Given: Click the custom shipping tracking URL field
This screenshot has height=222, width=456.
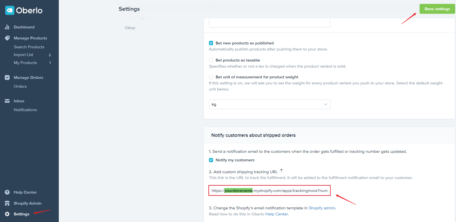Looking at the screenshot, I should (269, 191).
